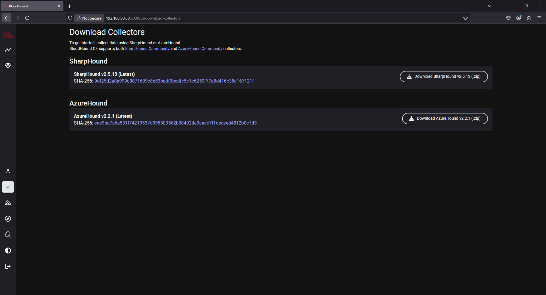The width and height of the screenshot is (546, 295).
Task: Reload the page with refresh icon
Action: [27, 18]
